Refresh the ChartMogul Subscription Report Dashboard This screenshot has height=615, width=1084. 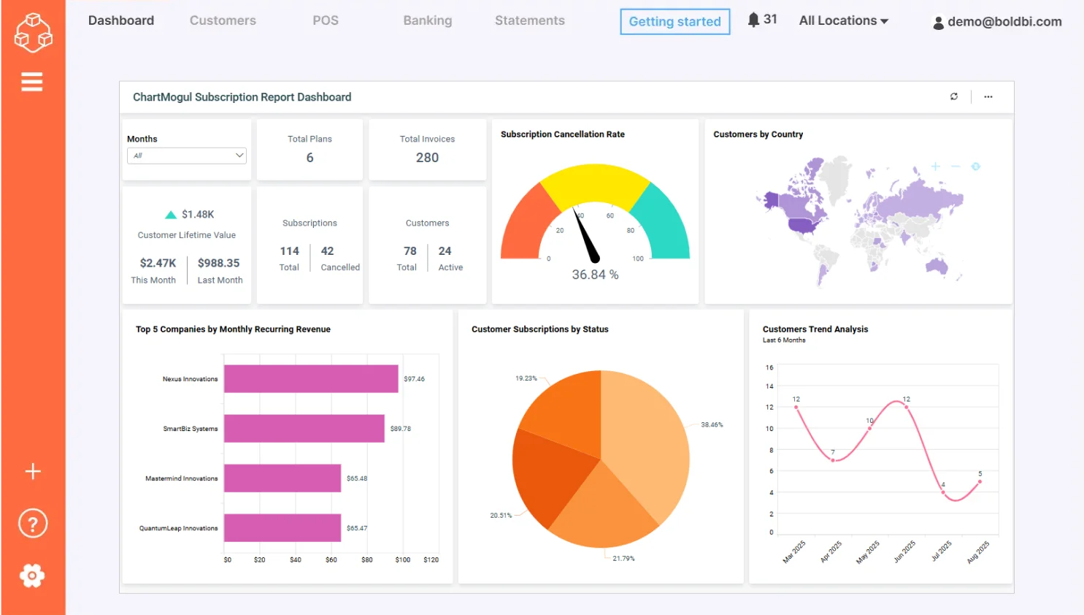coord(953,96)
